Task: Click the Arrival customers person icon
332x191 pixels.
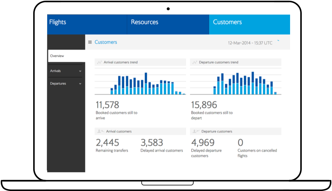Action: (100, 131)
